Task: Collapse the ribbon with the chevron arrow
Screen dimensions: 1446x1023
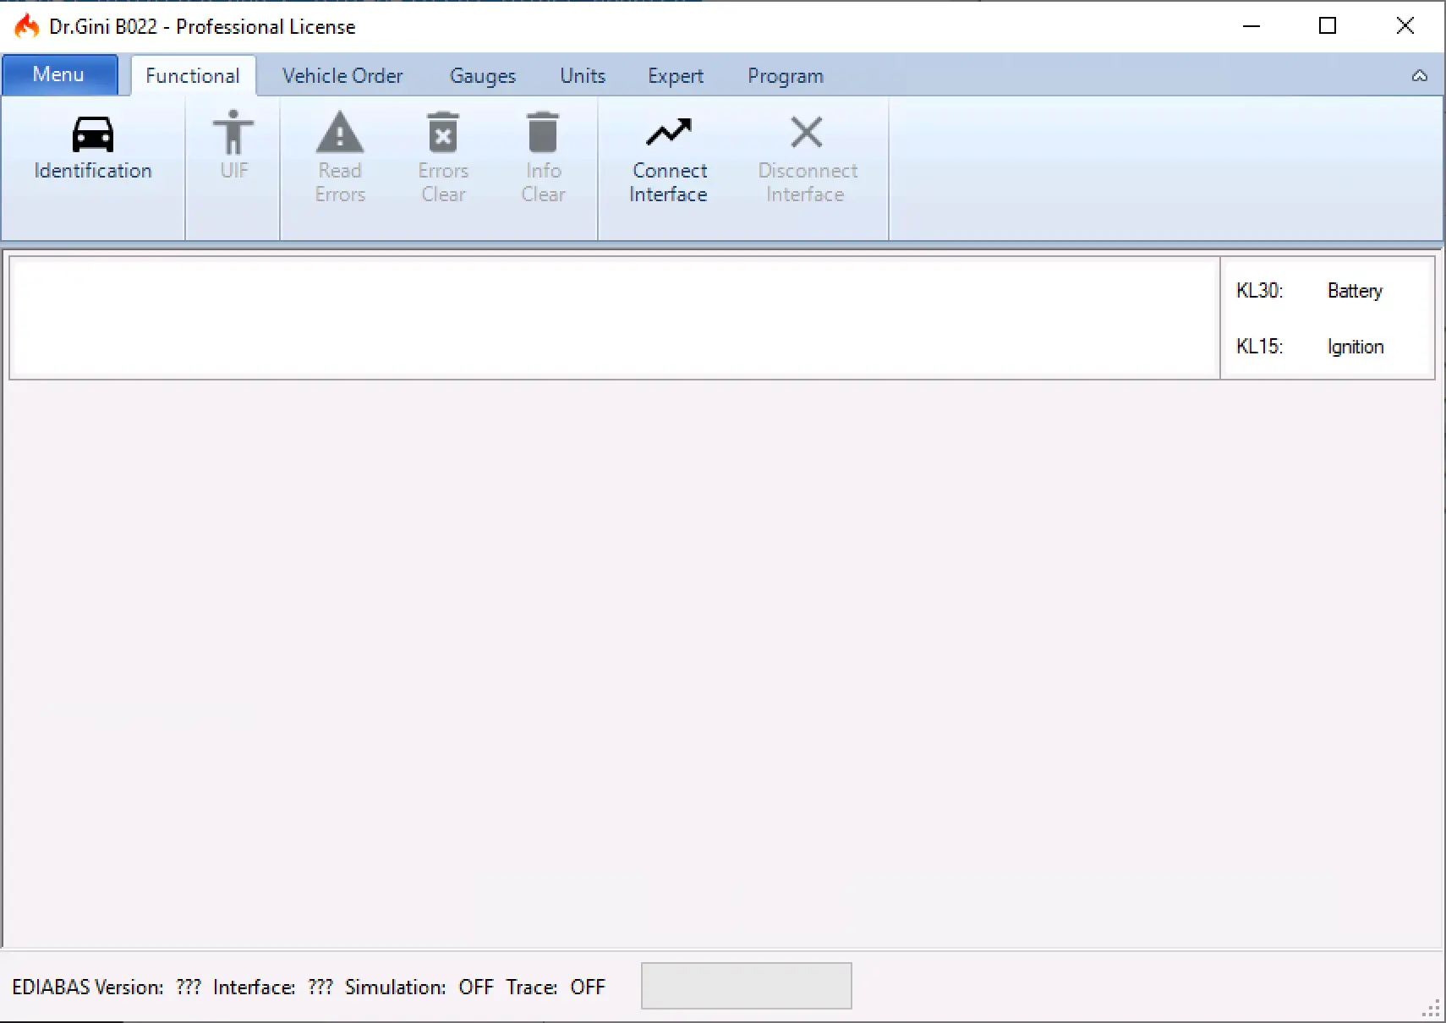Action: (x=1419, y=75)
